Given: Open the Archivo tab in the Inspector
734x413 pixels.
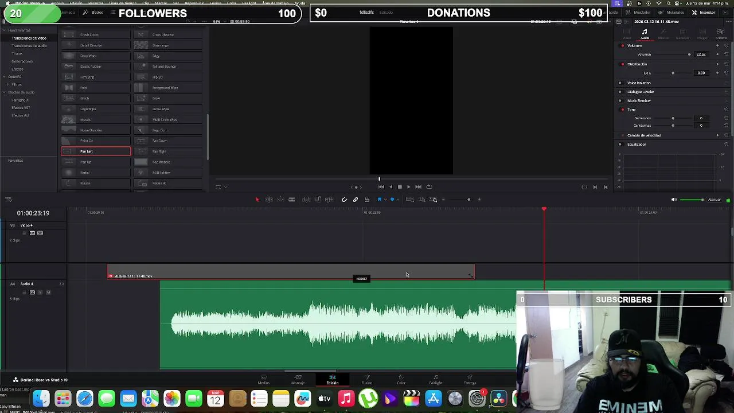Looking at the screenshot, I should tap(721, 34).
